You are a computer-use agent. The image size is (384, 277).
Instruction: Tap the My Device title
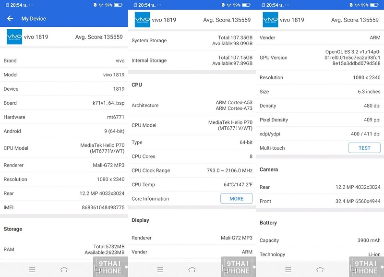click(x=34, y=19)
